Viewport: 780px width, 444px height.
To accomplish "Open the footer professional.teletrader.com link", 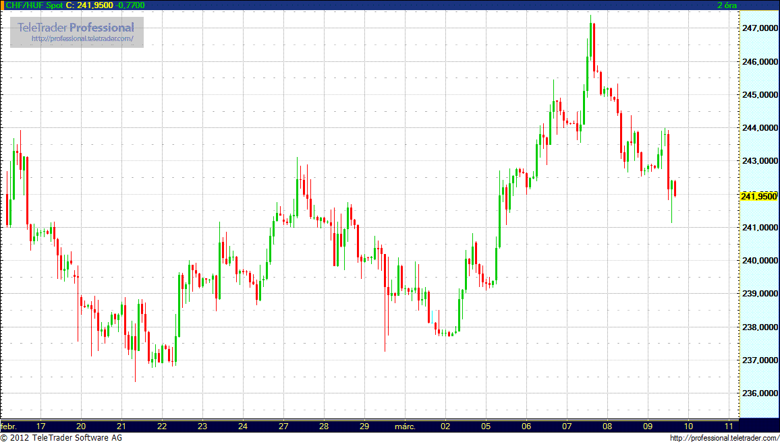I will 723,439.
